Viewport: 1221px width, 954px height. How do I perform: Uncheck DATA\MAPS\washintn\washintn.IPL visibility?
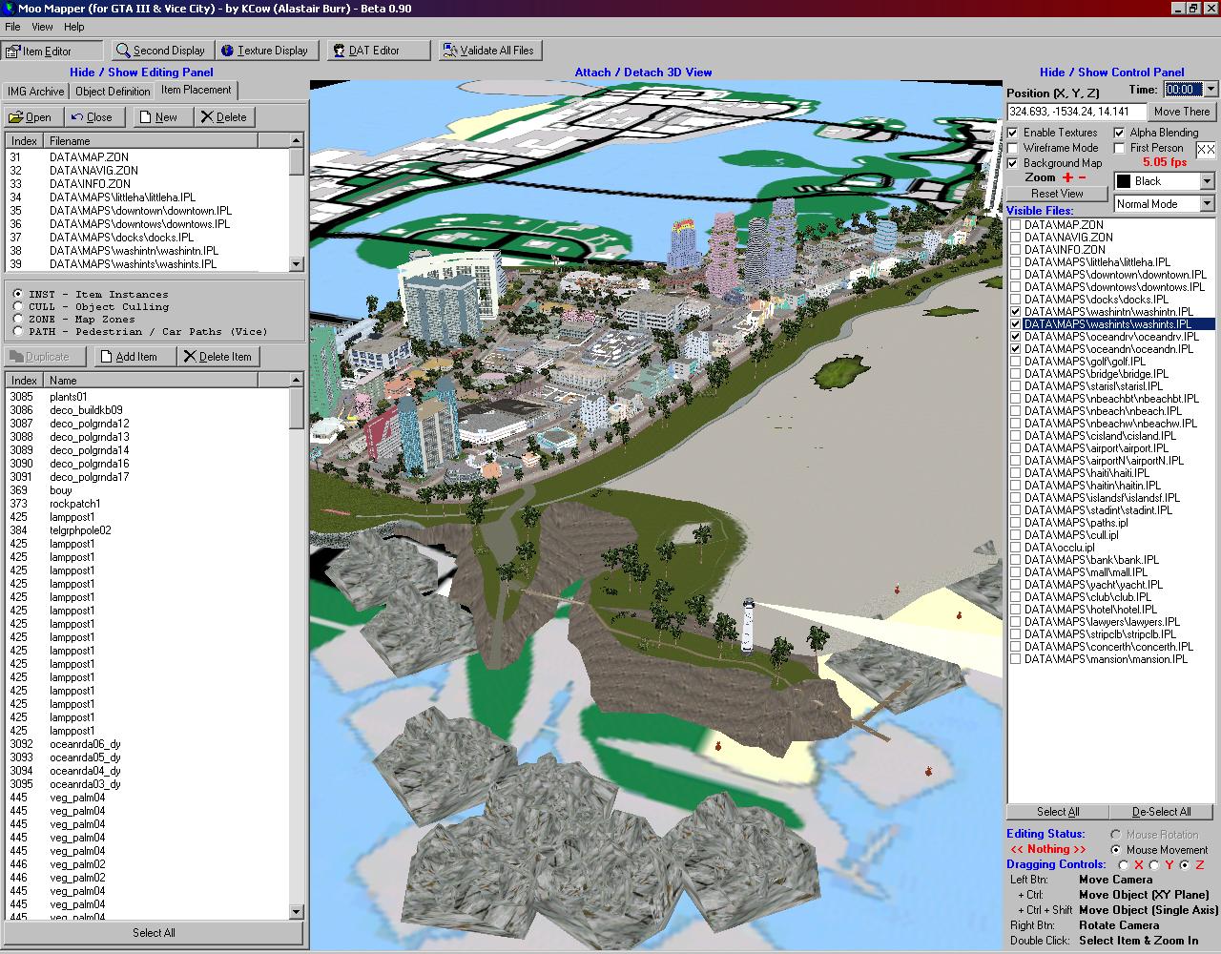click(1016, 312)
